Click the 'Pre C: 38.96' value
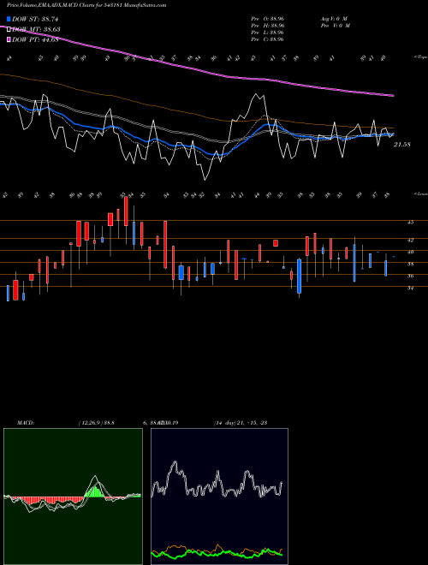The height and width of the screenshot is (565, 428). pos(268,39)
